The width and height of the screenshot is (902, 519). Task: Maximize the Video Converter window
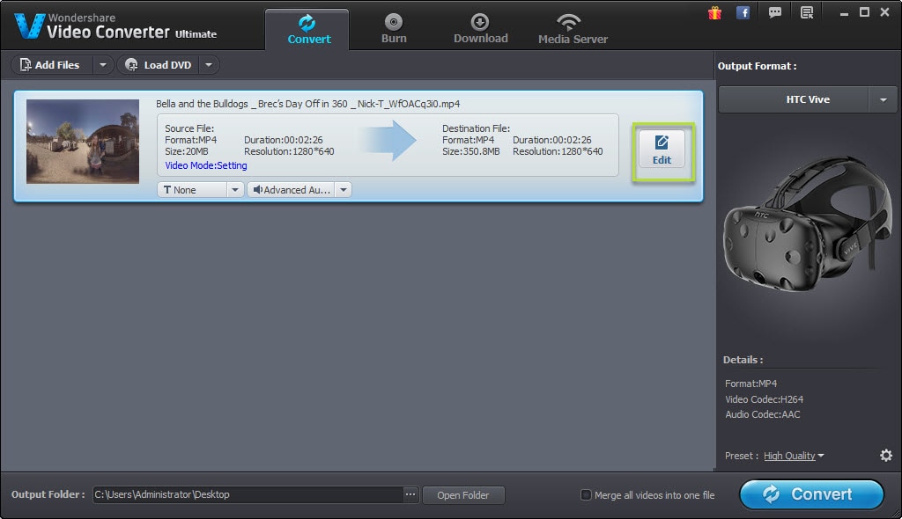click(x=864, y=12)
